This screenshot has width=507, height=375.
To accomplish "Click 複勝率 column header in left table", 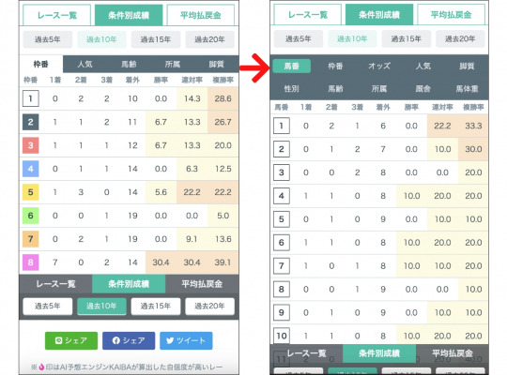I will (223, 80).
